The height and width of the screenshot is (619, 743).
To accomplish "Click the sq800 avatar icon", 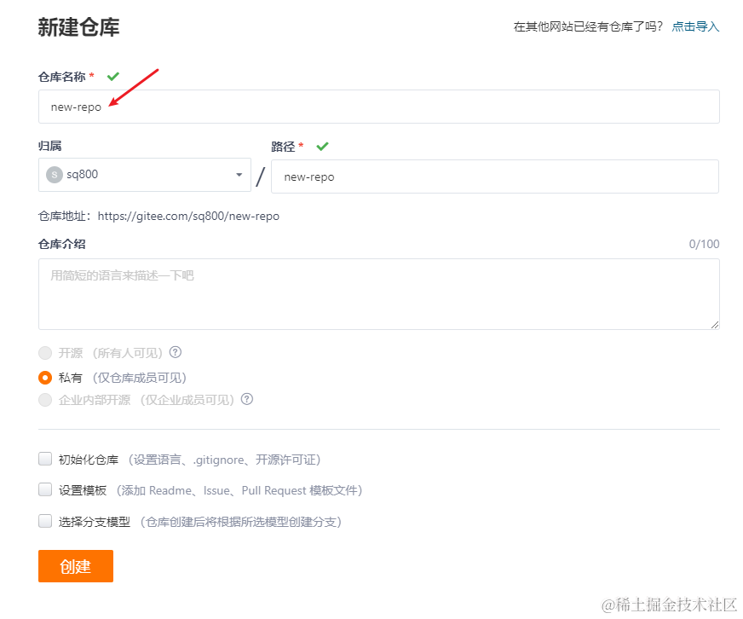I will point(54,175).
